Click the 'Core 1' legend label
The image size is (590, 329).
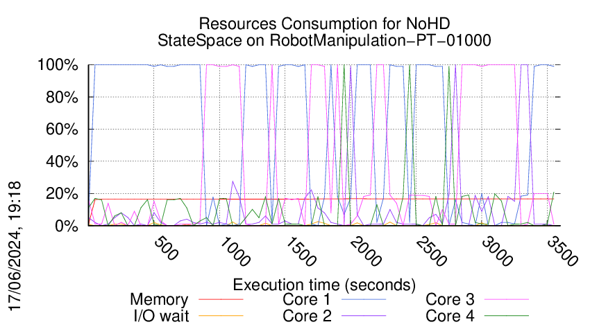[306, 300]
